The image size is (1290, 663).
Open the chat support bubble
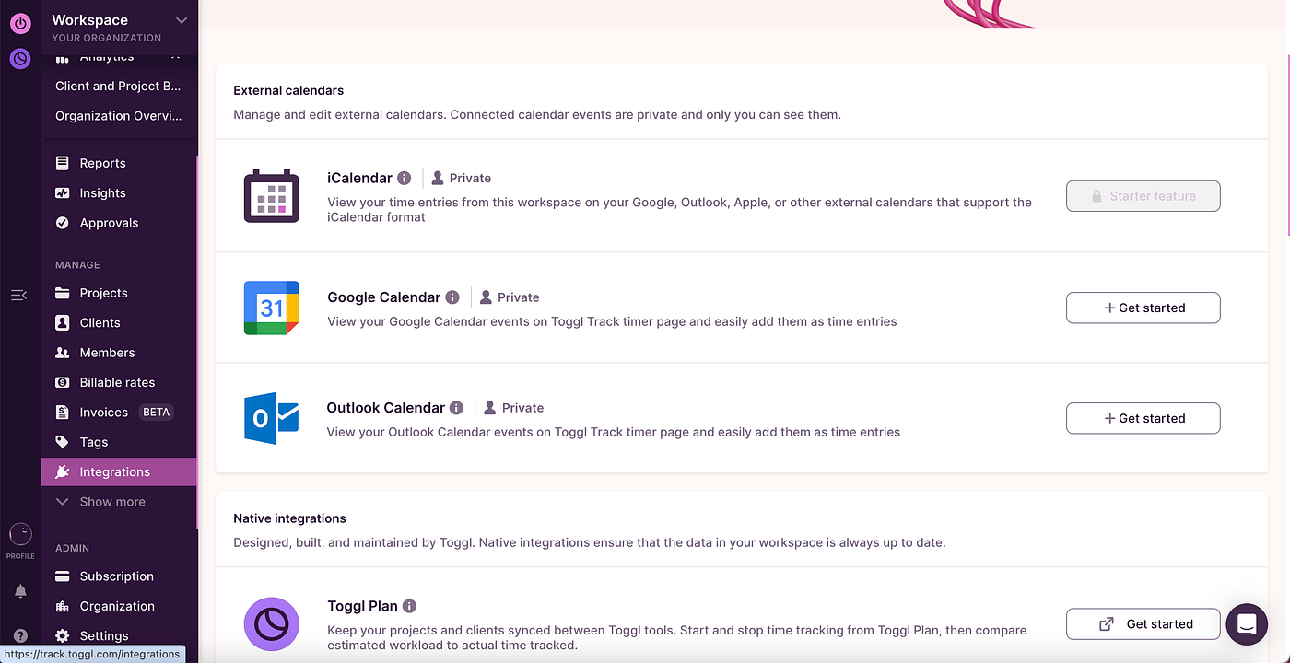1247,624
